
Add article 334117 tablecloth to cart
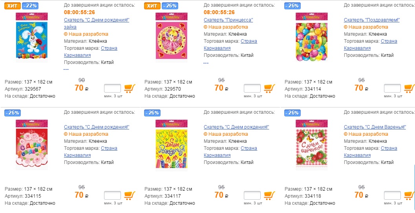tap(269, 195)
